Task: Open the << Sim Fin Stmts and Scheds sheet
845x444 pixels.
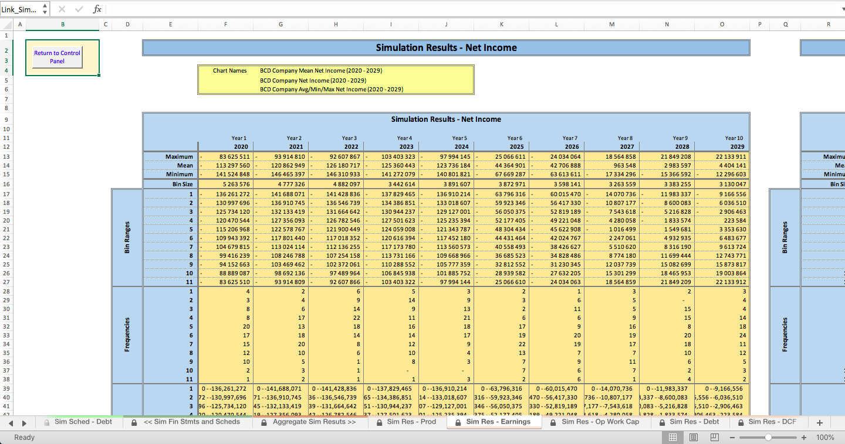Action: pos(191,422)
